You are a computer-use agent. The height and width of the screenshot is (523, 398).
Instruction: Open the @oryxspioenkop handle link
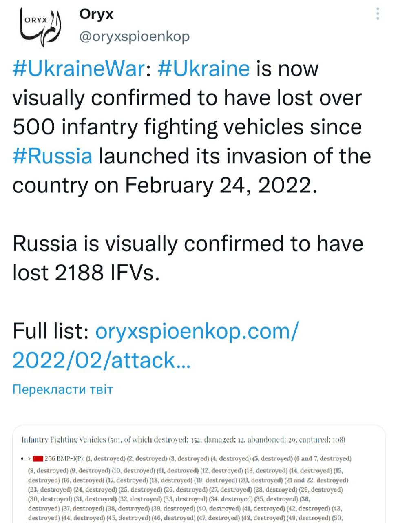[134, 37]
